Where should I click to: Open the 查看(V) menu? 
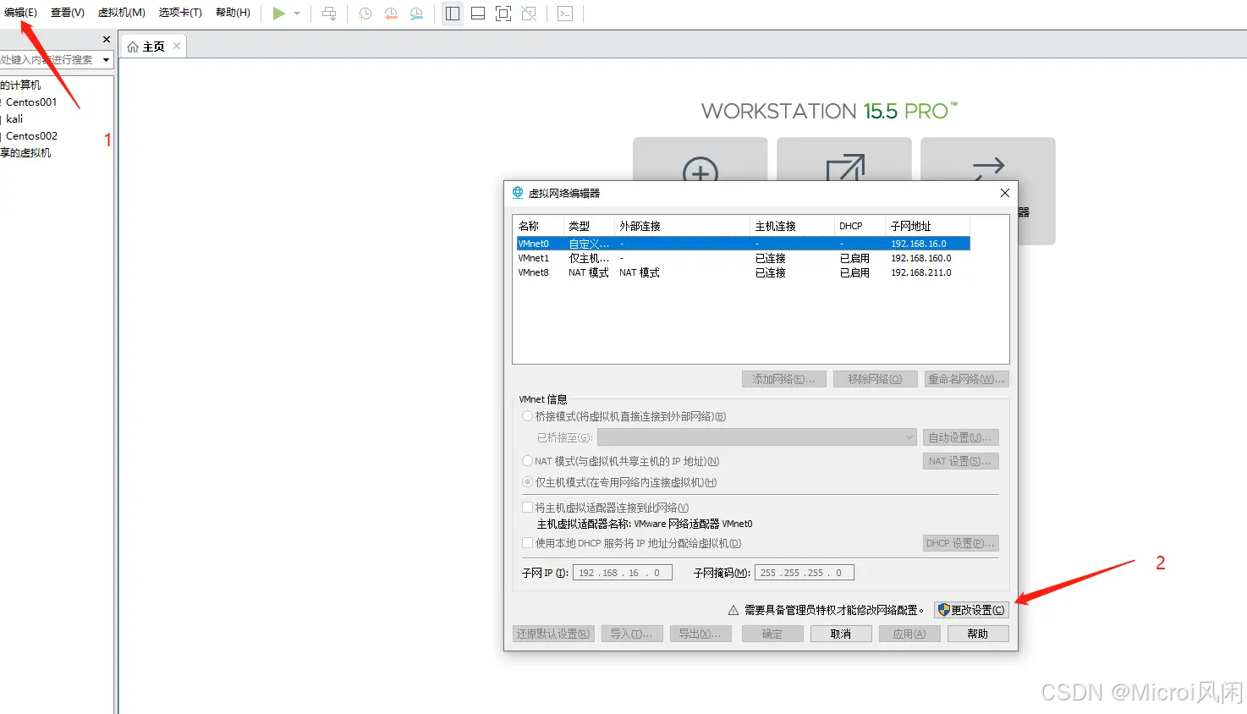68,13
